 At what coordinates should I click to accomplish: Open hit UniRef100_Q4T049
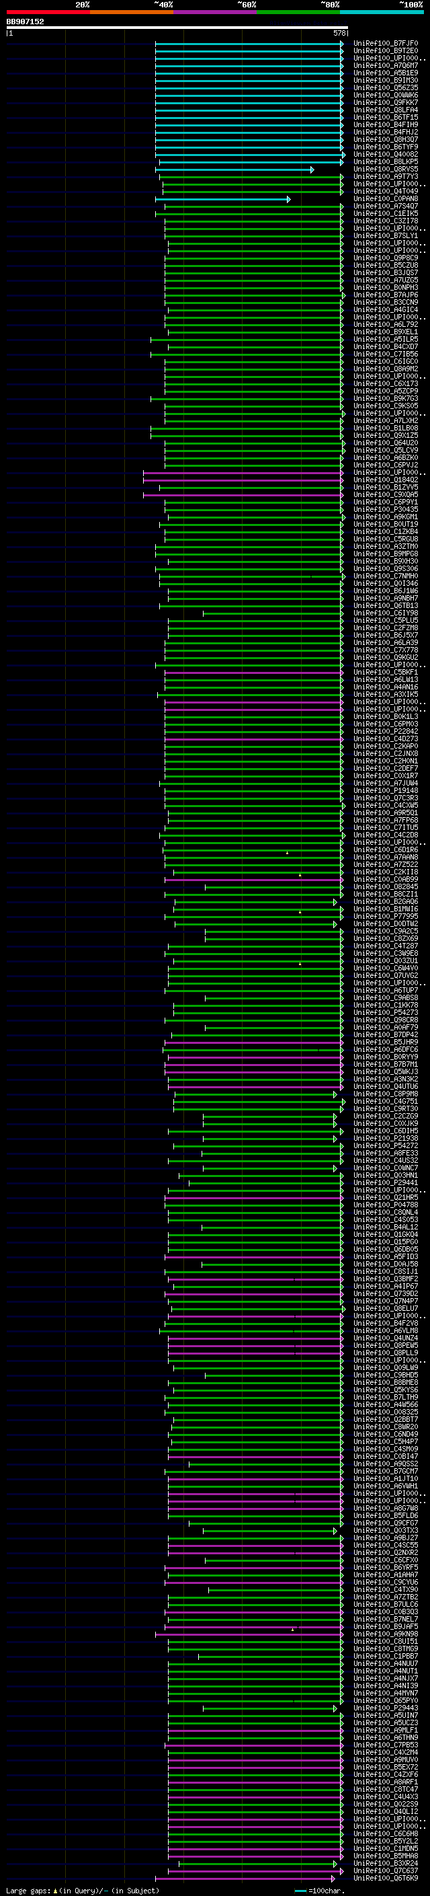click(x=385, y=192)
